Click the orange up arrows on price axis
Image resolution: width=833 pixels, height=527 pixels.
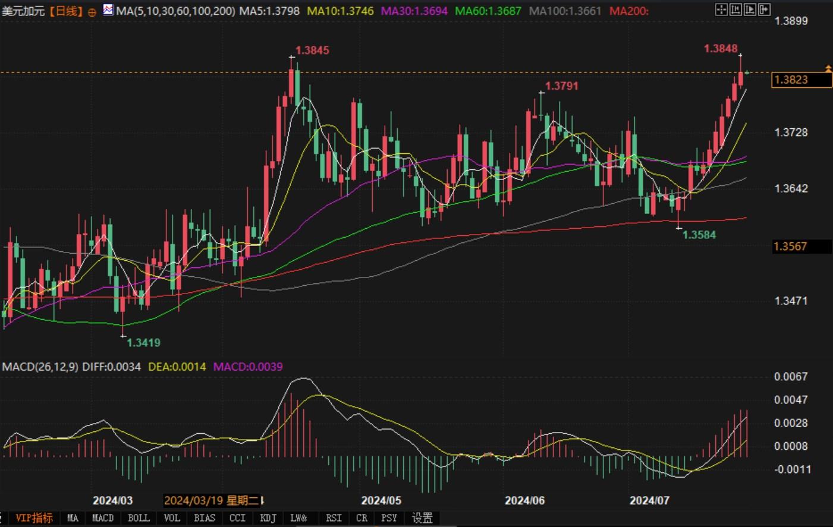[828, 69]
